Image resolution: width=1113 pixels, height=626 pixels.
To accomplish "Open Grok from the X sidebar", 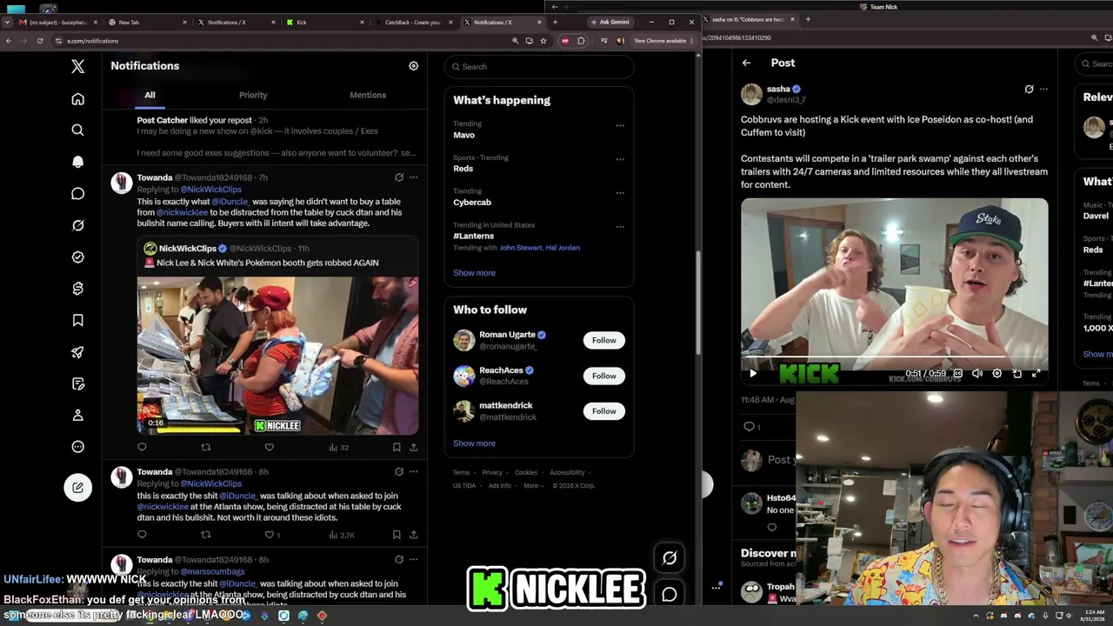I will tap(77, 225).
